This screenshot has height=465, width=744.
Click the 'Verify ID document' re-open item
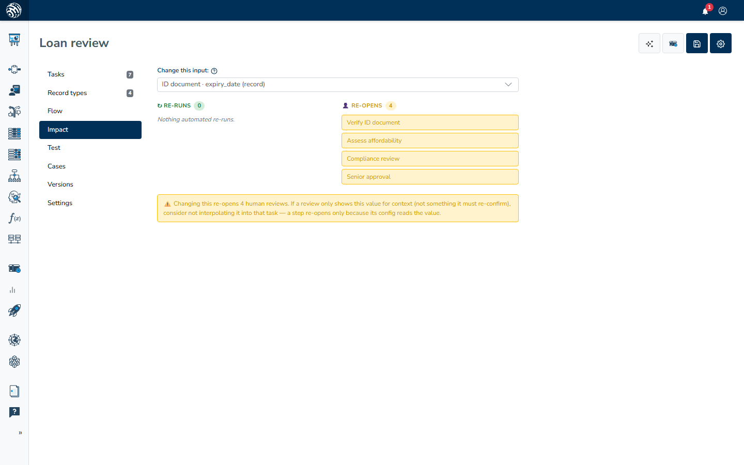pos(430,122)
